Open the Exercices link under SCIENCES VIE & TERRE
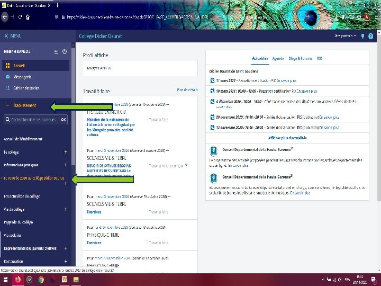Image resolution: width=381 pixels, height=286 pixels. [x=94, y=212]
